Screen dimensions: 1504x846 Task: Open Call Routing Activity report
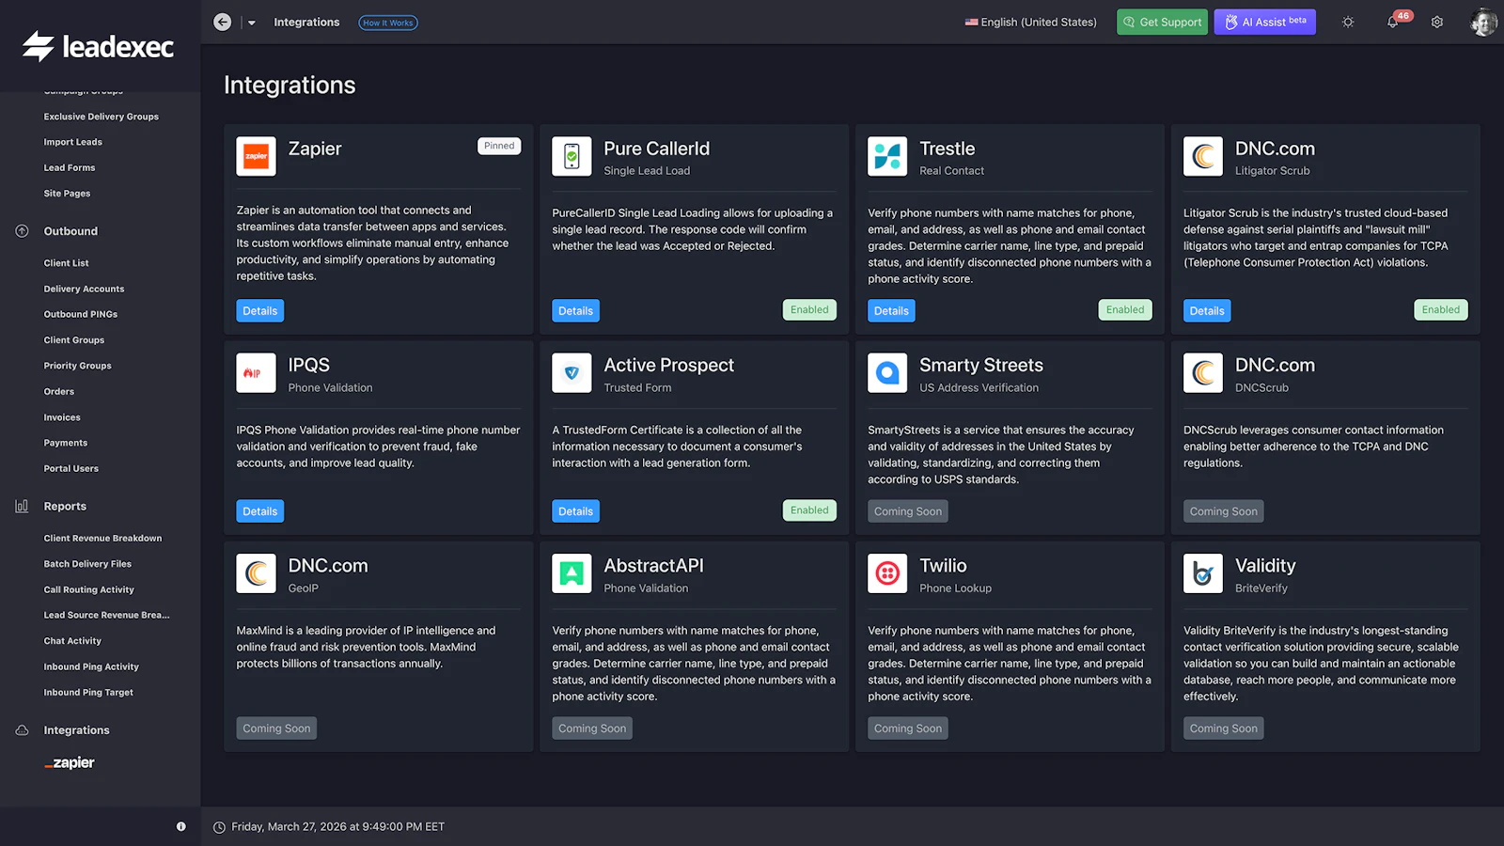(x=88, y=590)
